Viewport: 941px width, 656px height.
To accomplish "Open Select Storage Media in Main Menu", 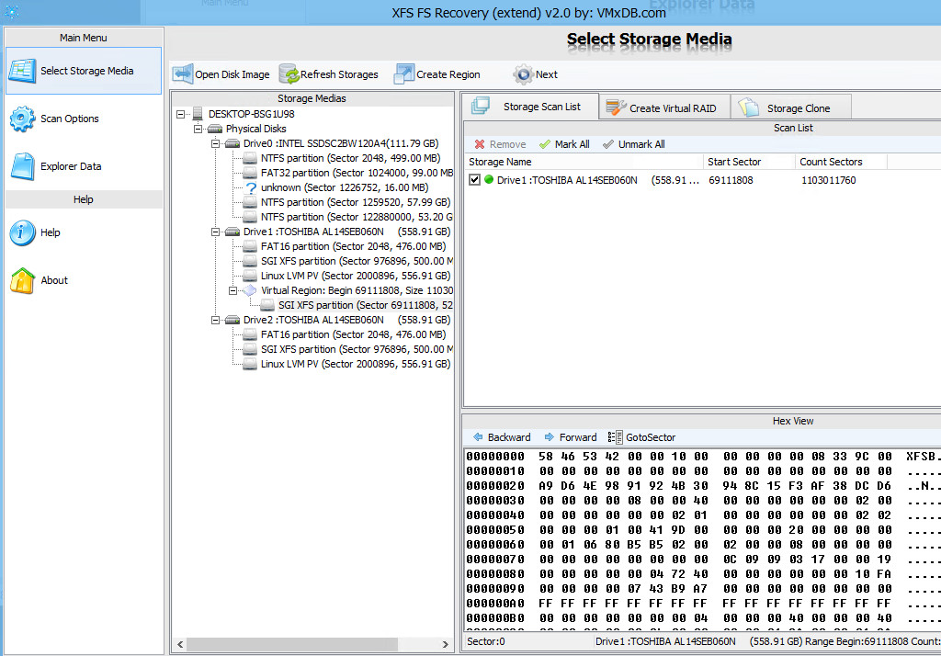I will tap(84, 71).
